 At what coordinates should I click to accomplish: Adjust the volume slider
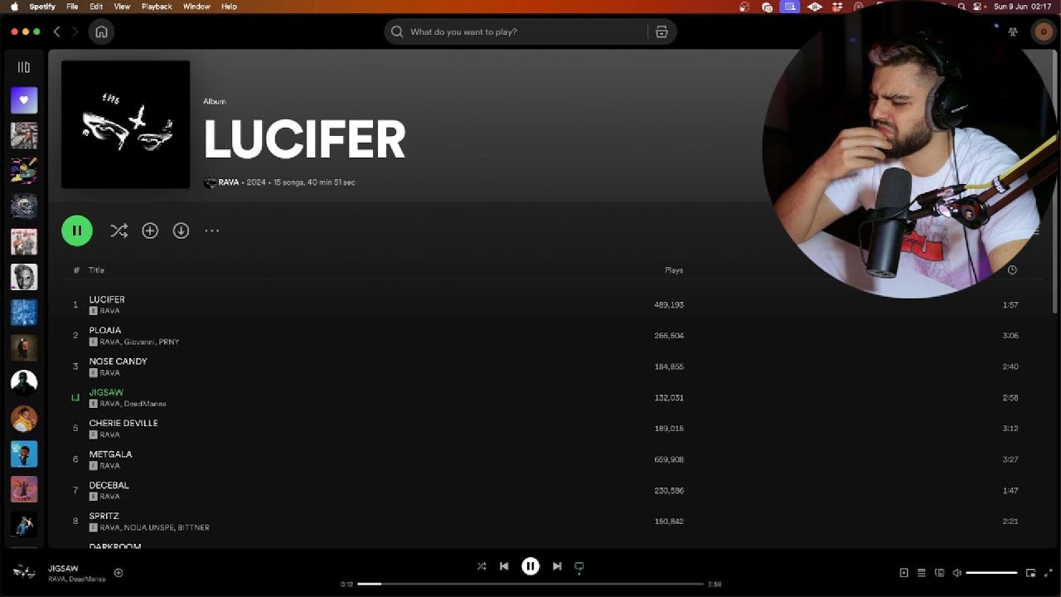click(991, 572)
